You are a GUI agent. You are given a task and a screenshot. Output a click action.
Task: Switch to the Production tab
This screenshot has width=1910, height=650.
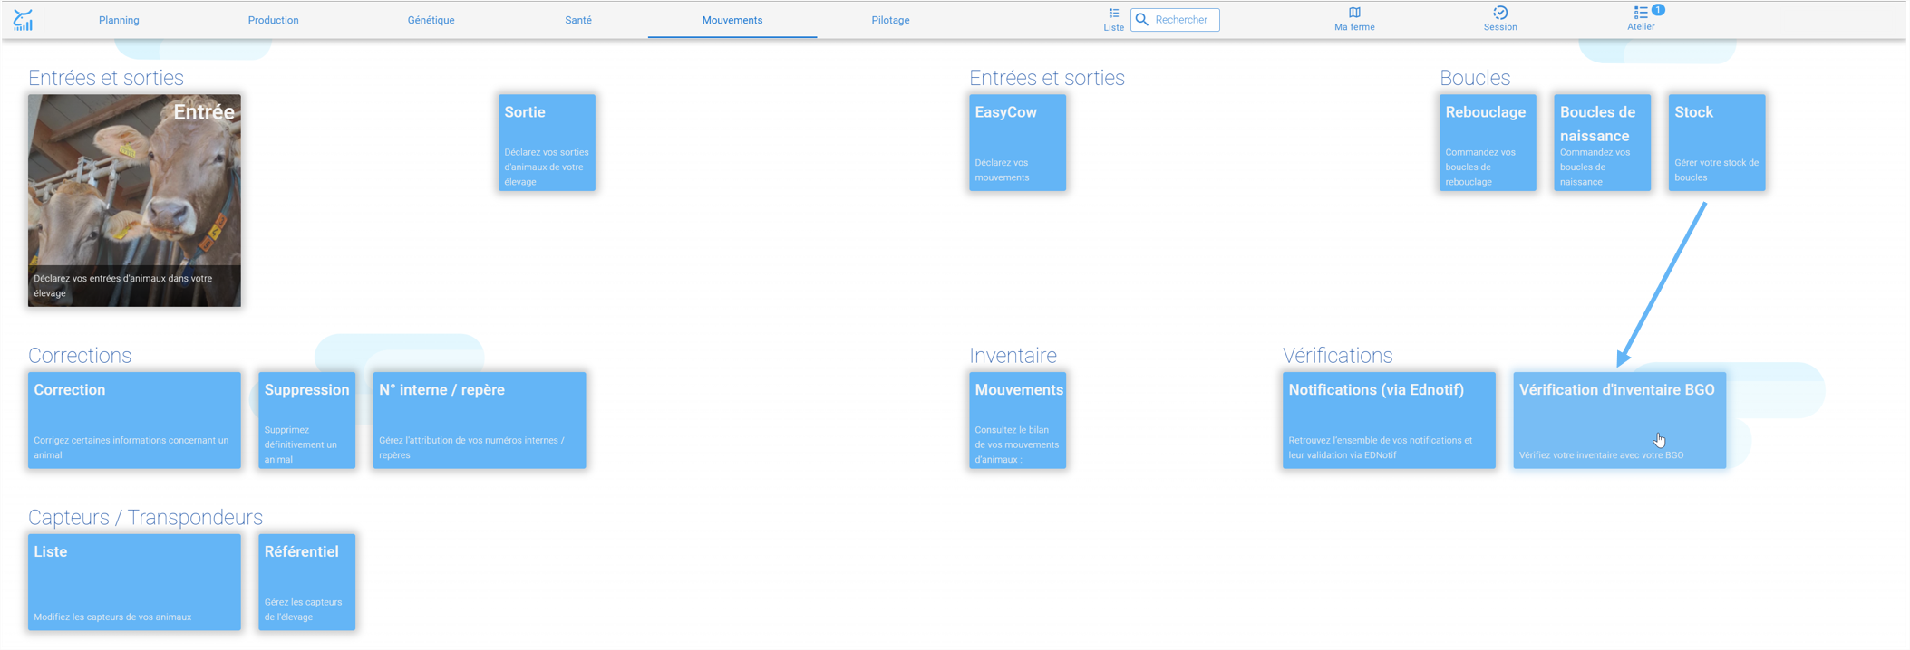pos(273,20)
